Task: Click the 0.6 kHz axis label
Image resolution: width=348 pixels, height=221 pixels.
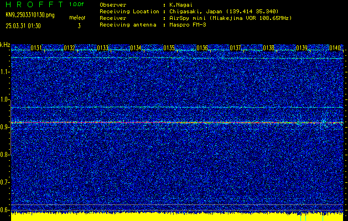Action: tap(4, 210)
